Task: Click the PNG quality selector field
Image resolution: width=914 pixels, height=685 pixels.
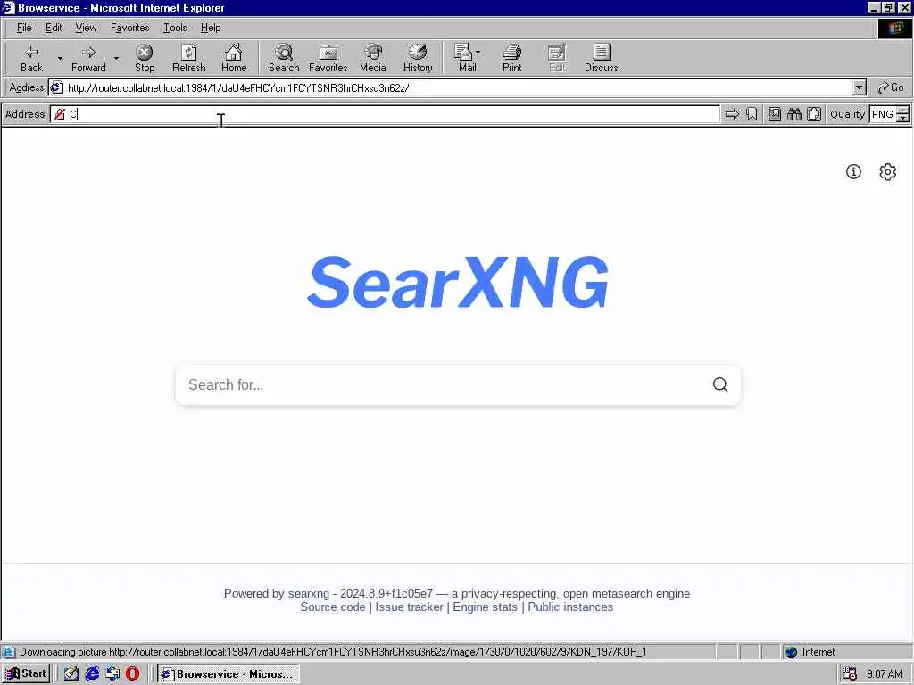Action: coord(883,114)
